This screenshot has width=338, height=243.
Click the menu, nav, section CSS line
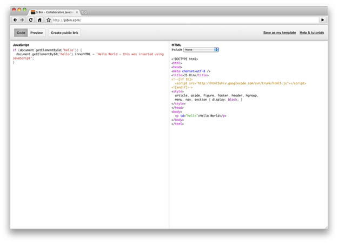(208, 100)
